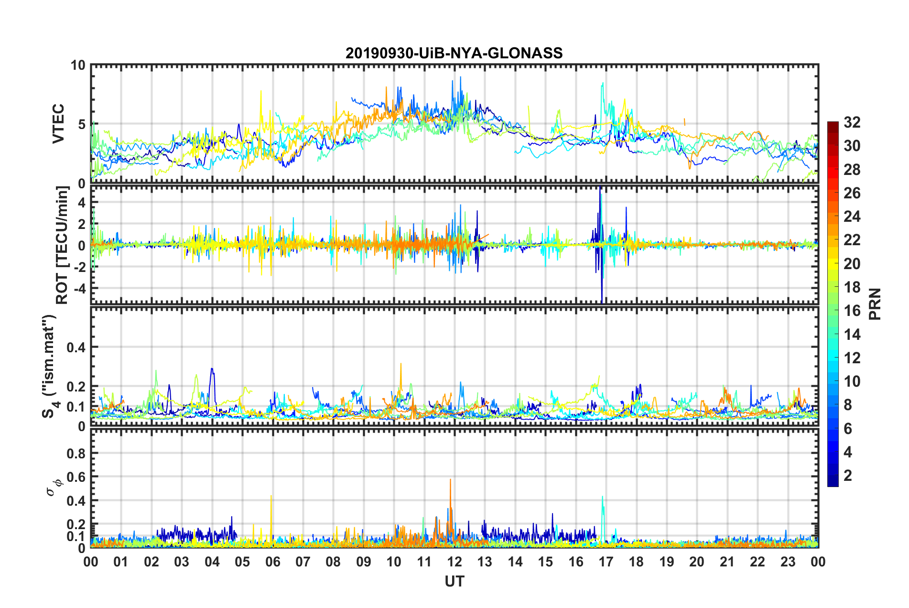The image size is (909, 608).
Task: Click the PRN colorbar strip
Action: 833,304
